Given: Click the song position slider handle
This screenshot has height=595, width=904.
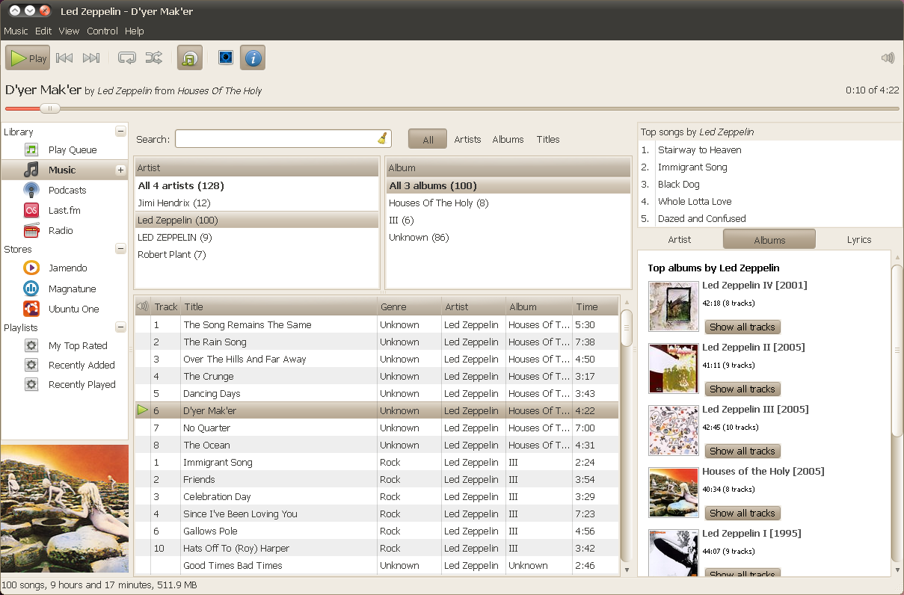Looking at the screenshot, I should [x=49, y=108].
